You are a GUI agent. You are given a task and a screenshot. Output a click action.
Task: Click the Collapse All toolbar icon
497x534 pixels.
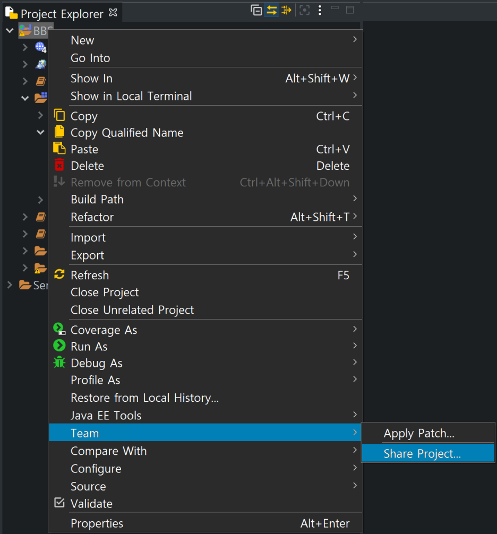click(x=256, y=10)
